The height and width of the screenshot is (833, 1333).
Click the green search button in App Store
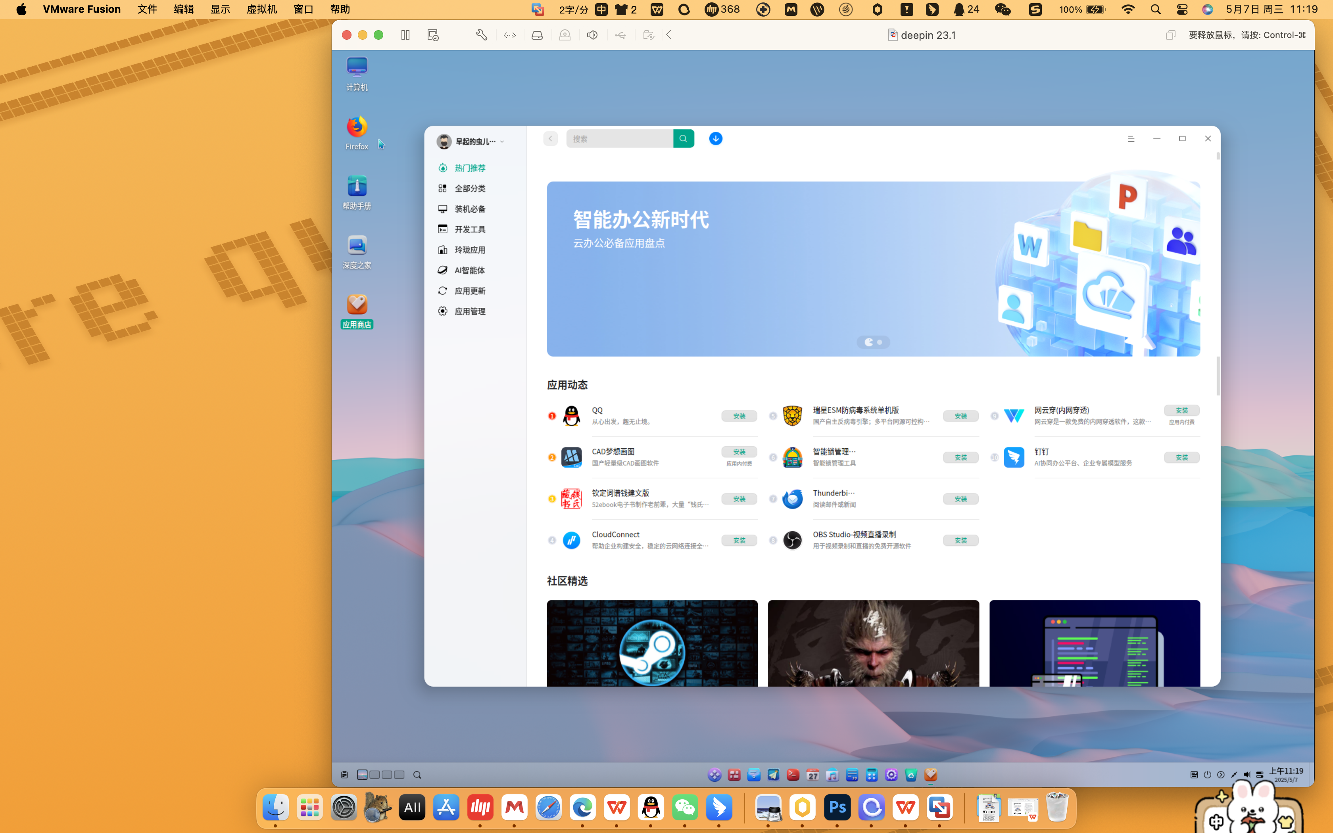(x=683, y=139)
